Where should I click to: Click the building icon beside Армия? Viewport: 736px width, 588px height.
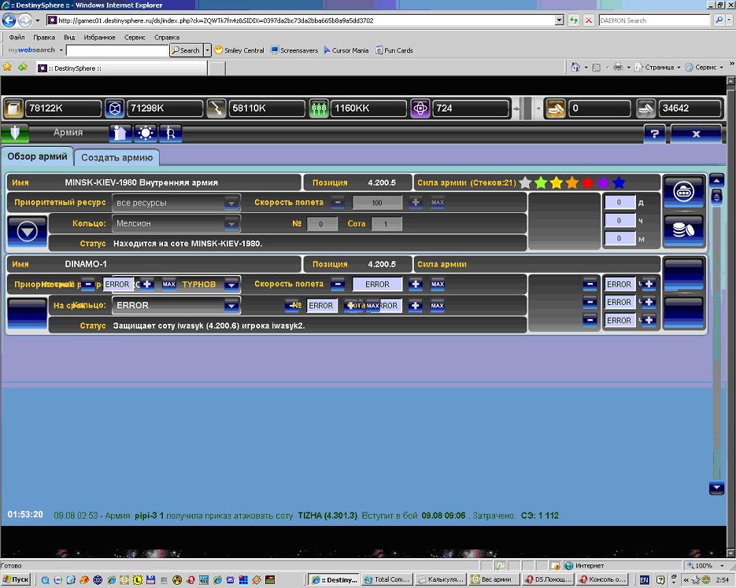[120, 134]
